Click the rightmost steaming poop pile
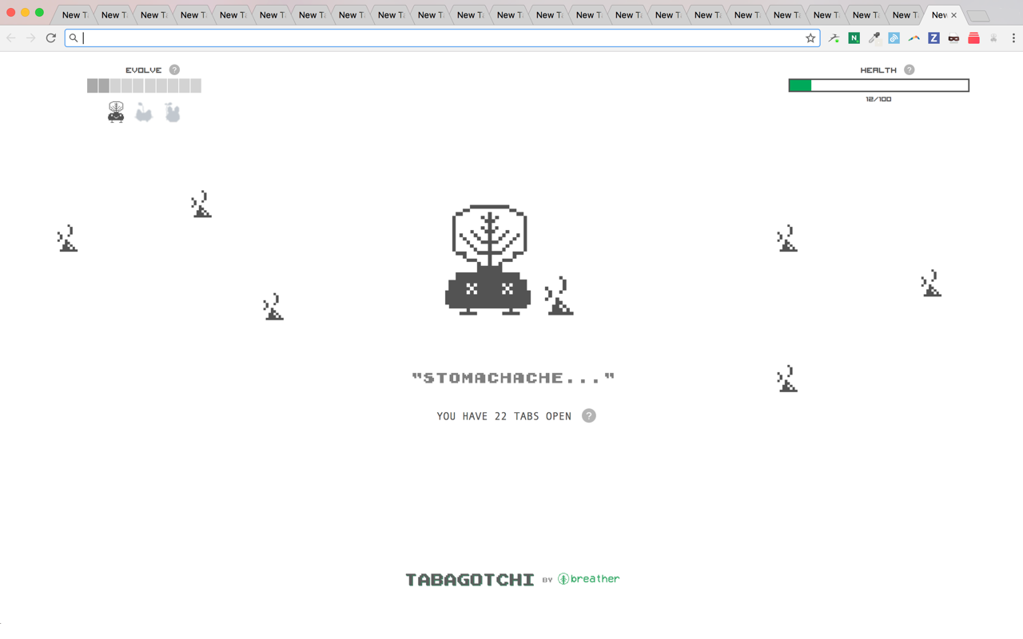Viewport: 1023px width, 639px height. (x=931, y=284)
